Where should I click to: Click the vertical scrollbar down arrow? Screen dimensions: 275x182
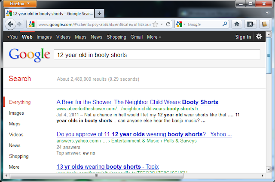click(x=269, y=169)
